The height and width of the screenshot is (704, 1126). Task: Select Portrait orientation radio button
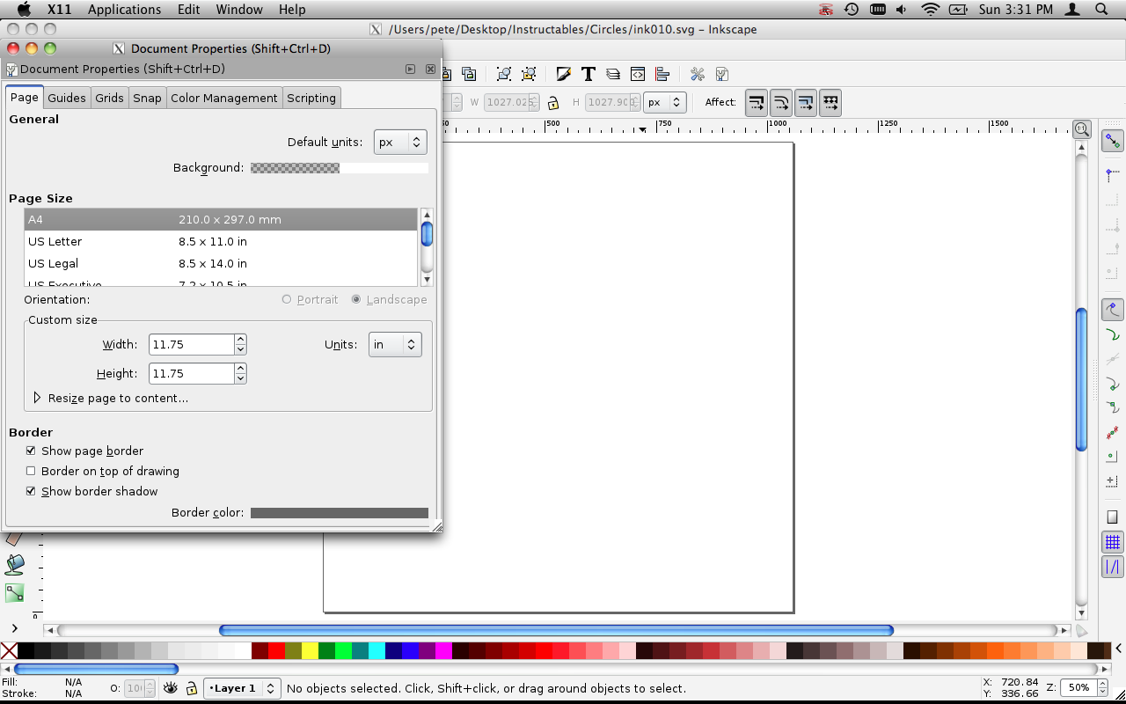click(x=287, y=299)
